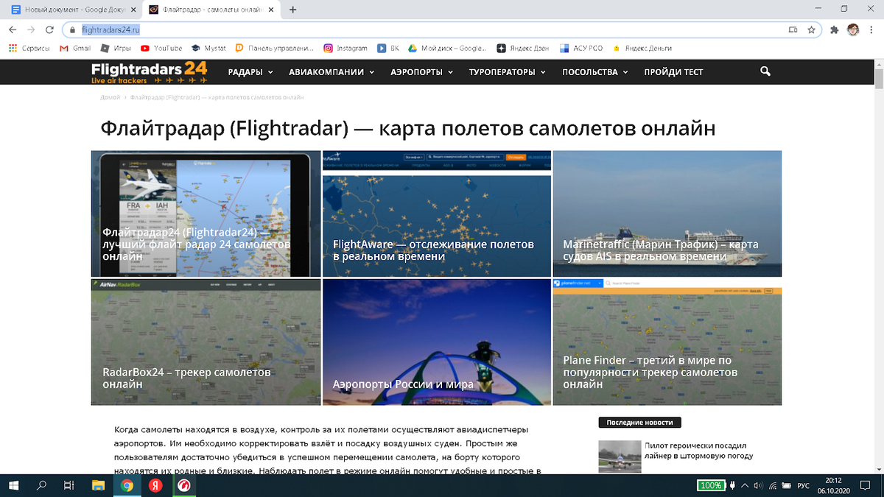Open Пилот героически посадил лайнер news

coord(698,451)
